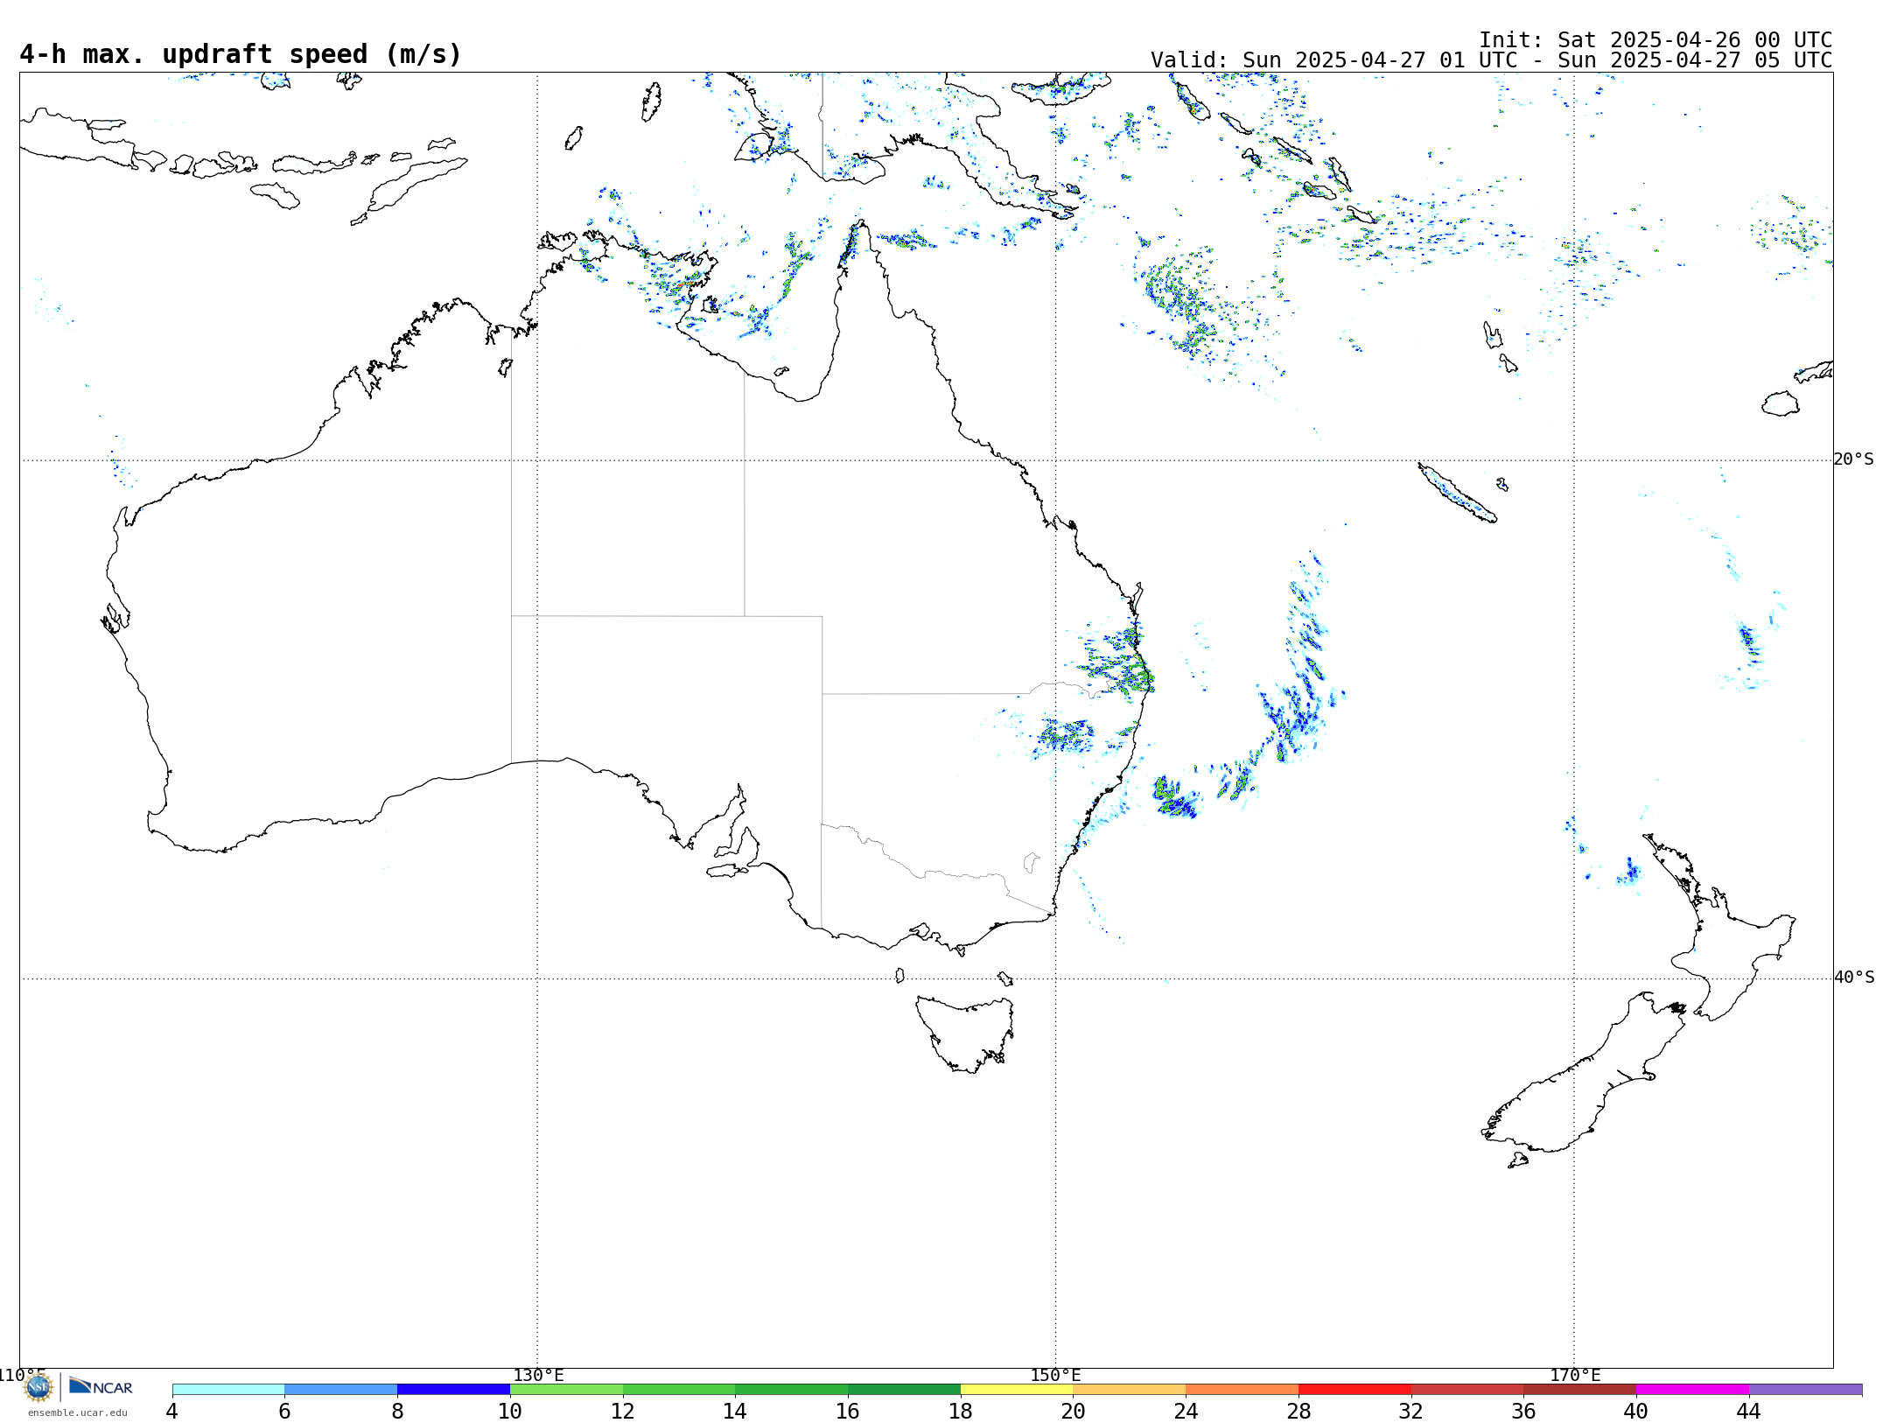Choose the dark green 16–18 swatch
This screenshot has height=1423, width=1890.
click(904, 1389)
